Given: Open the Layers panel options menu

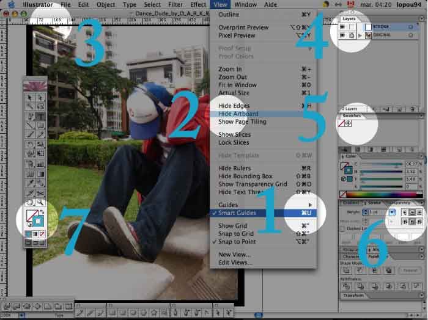Looking at the screenshot, I should click(x=422, y=18).
